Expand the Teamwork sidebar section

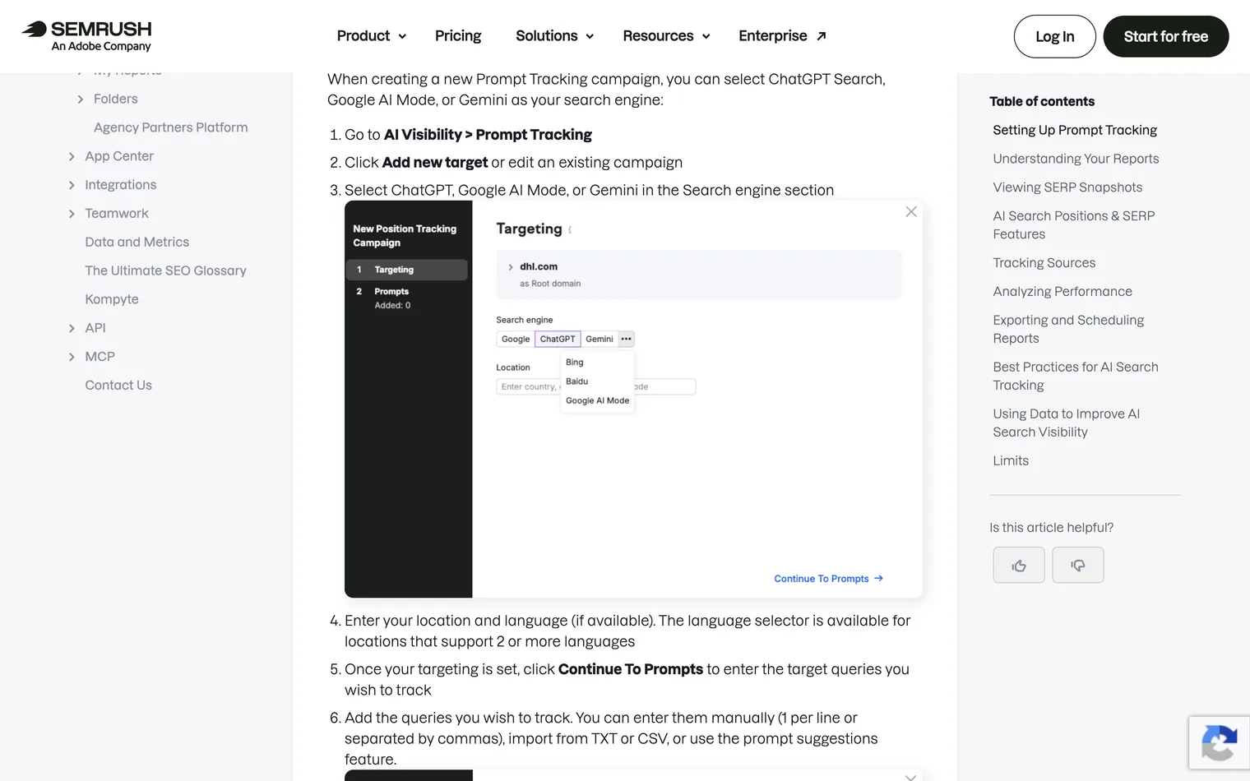(x=72, y=214)
